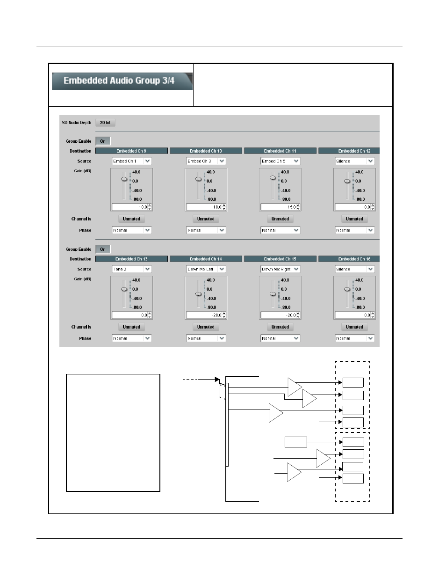This screenshot has width=446, height=578.
Task: Click gain slider knob for Embedded Ch 12
Action: tap(347, 181)
